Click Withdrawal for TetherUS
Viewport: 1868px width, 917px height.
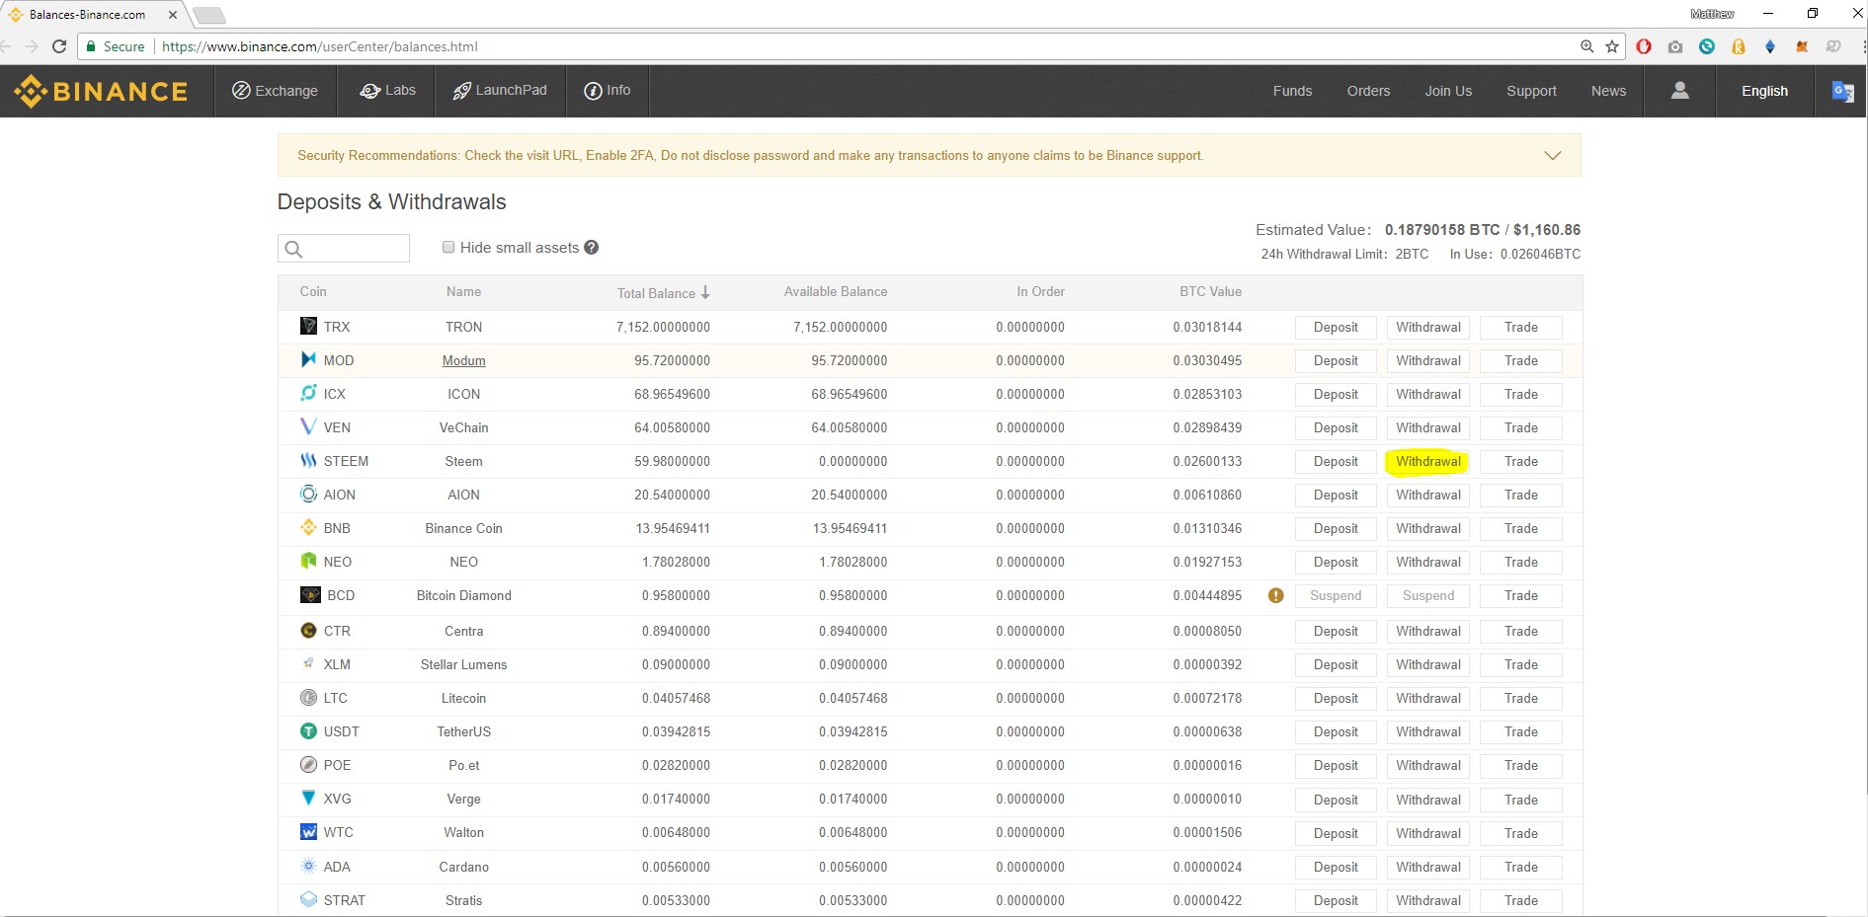pos(1428,731)
